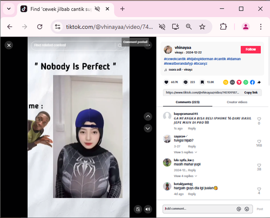270x218 pixels.
Task: Copy link to the video
Action: 251,92
